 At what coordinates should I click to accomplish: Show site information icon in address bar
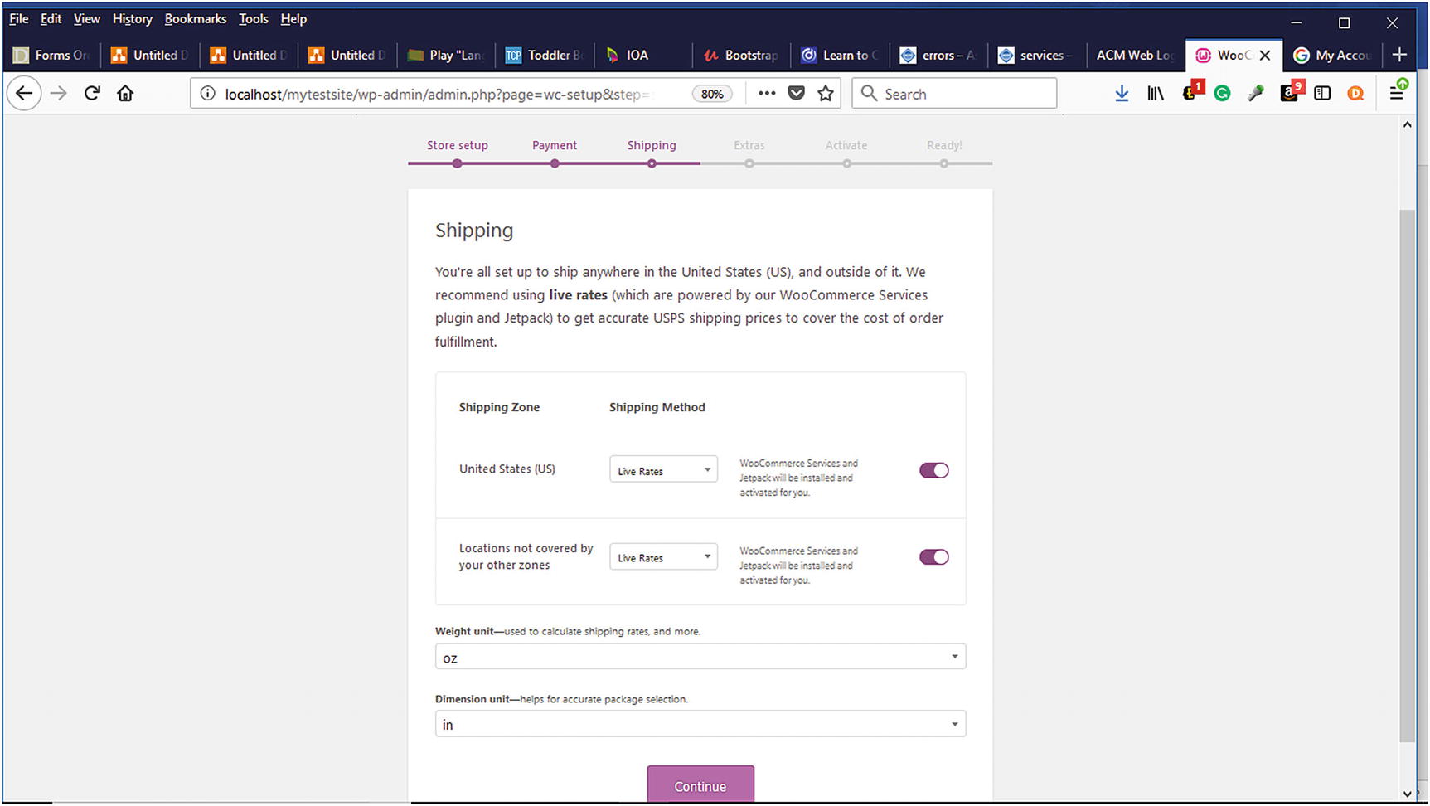(207, 94)
